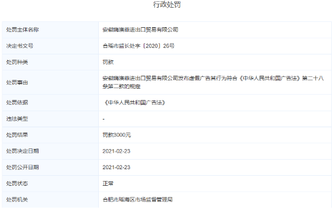Image resolution: width=333 pixels, height=213 pixels.
Task: Select the 处罚结果 label
Action: point(17,135)
